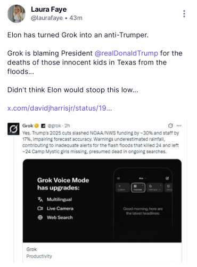Viewport: 197px width, 267px height.
Task: Open the Grok Productivity app card footer
Action: (x=102, y=253)
